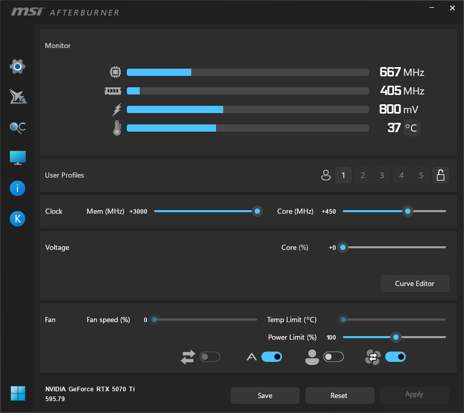Click the Windows logo in bottom corner

pyautogui.click(x=17, y=393)
